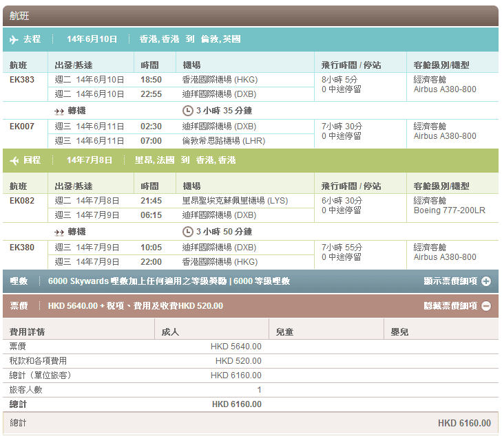Image resolution: width=502 pixels, height=436 pixels.
Task: Click the 成人 column header in fare details
Action: click(170, 332)
